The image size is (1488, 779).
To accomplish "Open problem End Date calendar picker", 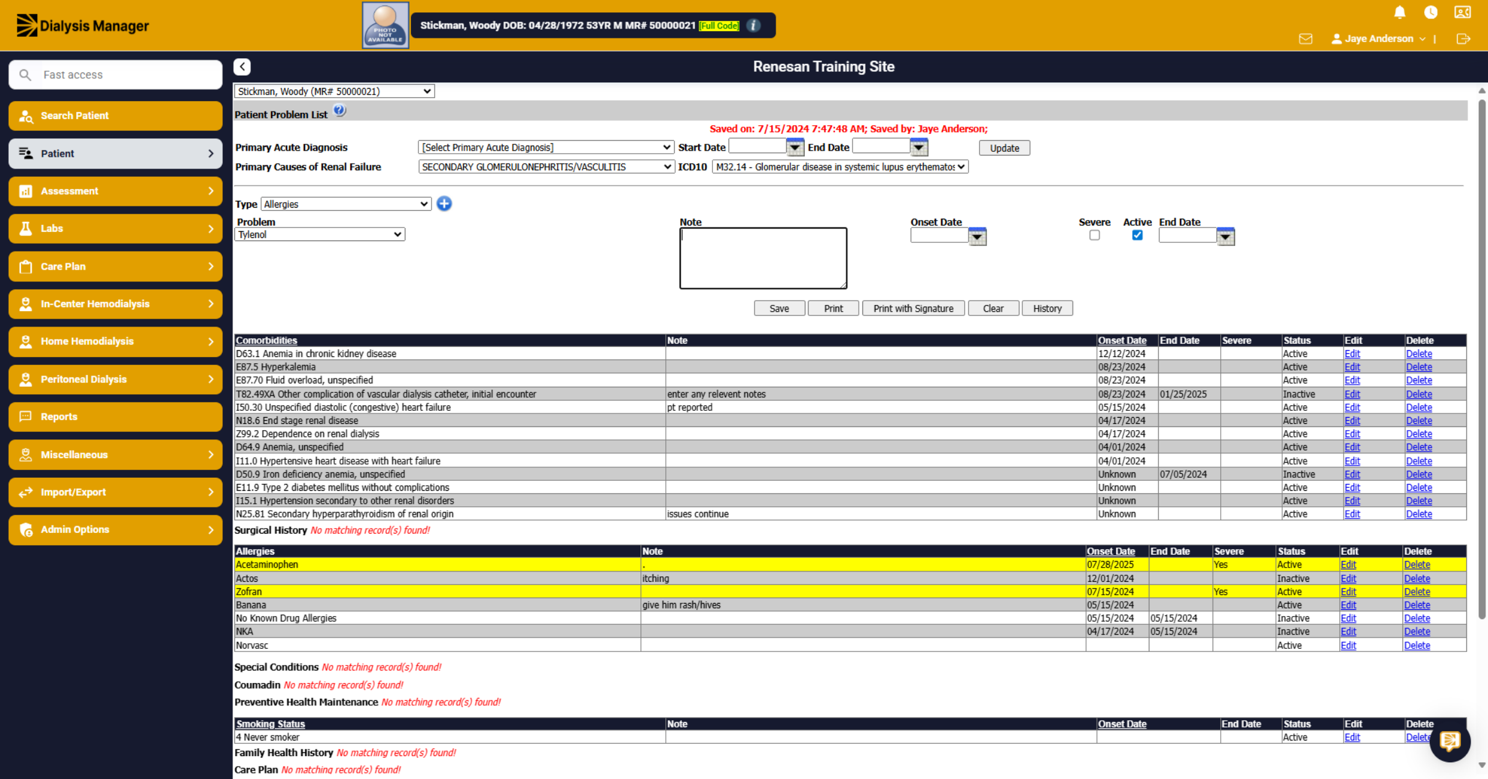I will pos(1225,236).
